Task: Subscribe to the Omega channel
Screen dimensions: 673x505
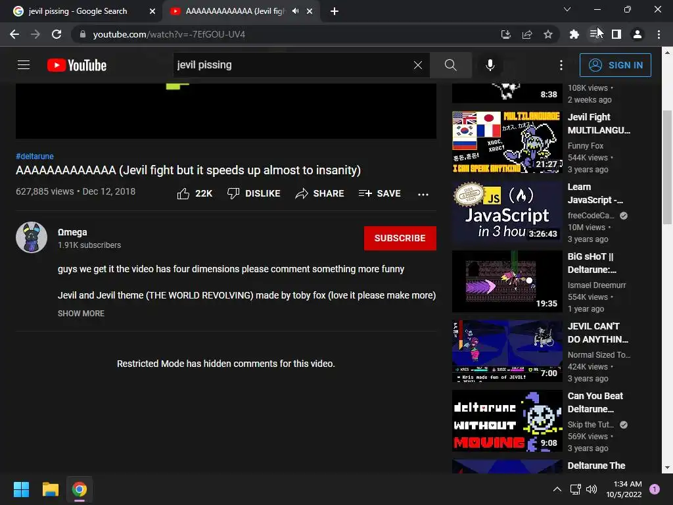Action: (x=400, y=238)
